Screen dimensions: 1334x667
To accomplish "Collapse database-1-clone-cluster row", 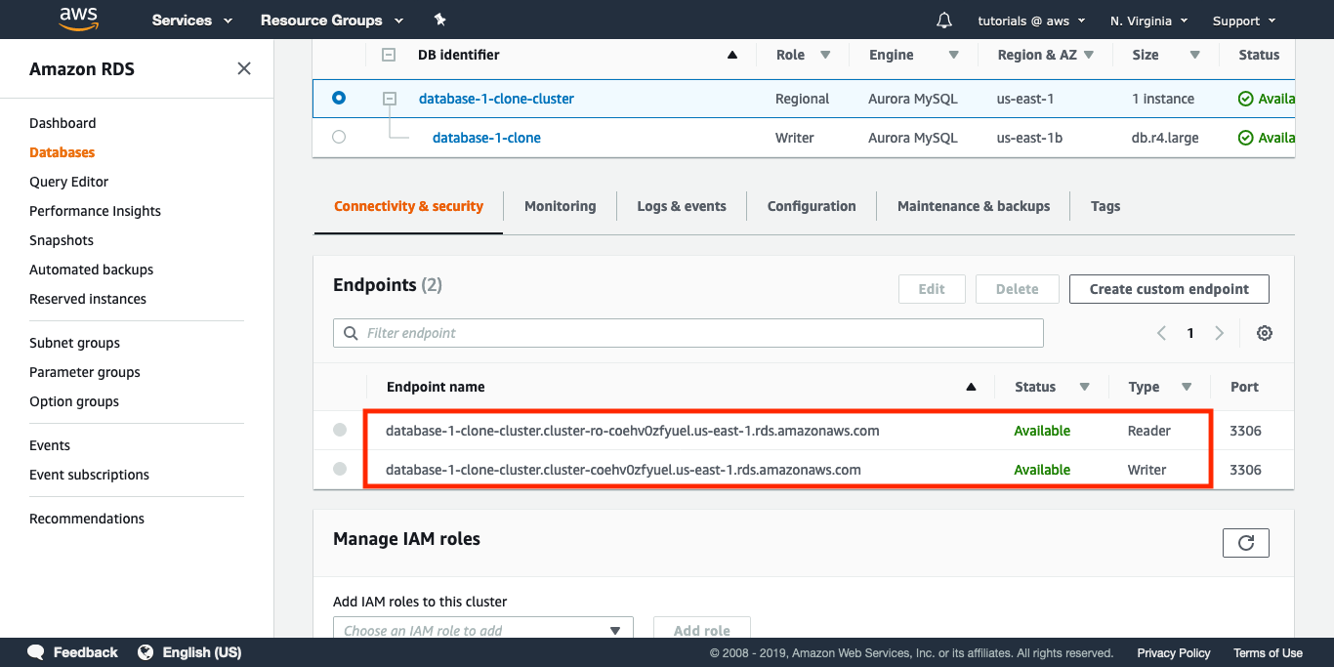I will [x=390, y=99].
